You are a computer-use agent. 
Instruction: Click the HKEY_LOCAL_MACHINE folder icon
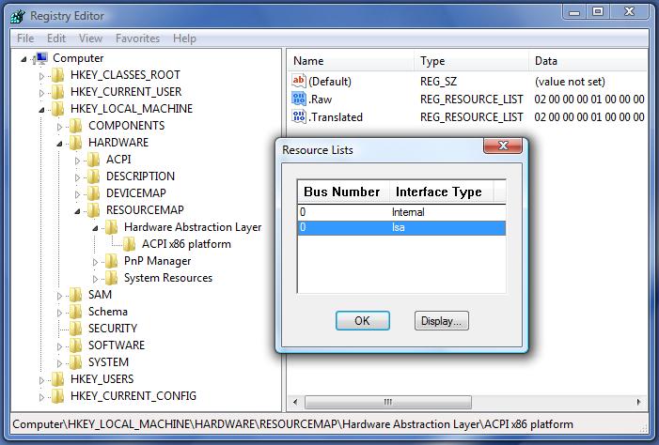click(58, 109)
